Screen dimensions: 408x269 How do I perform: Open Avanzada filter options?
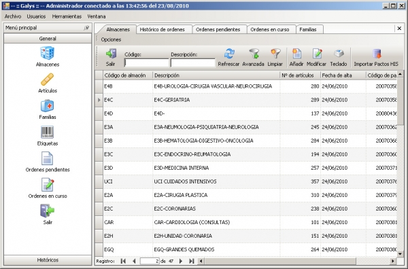(253, 57)
